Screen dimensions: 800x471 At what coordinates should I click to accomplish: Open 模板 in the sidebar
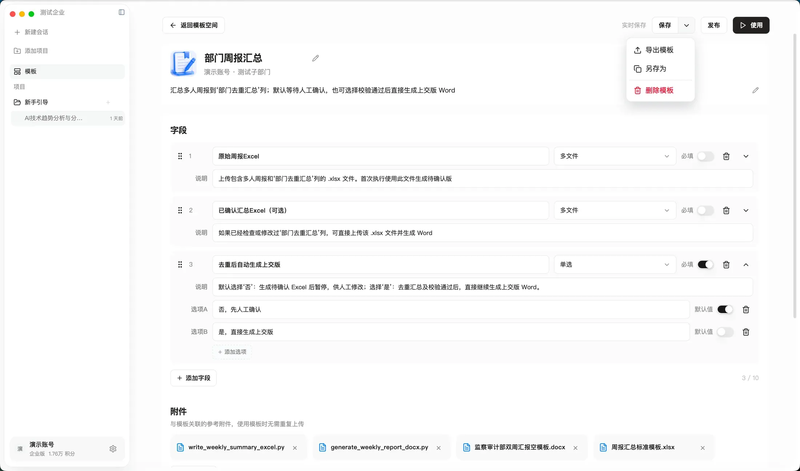tap(68, 72)
